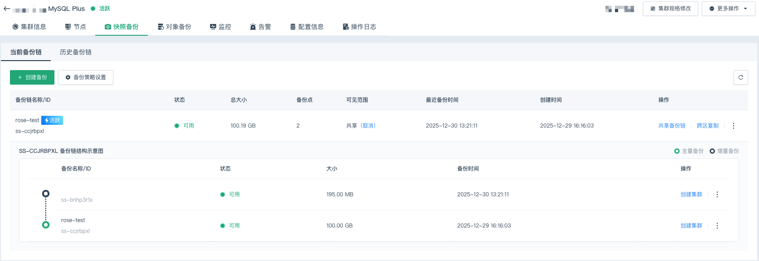Image resolution: width=759 pixels, height=261 pixels.
Task: Click 集群规格修改 button
Action: [670, 9]
